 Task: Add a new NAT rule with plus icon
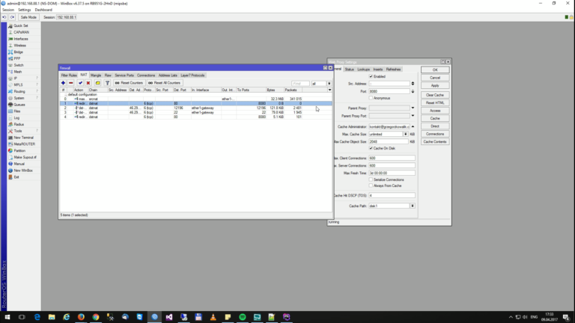[63, 83]
